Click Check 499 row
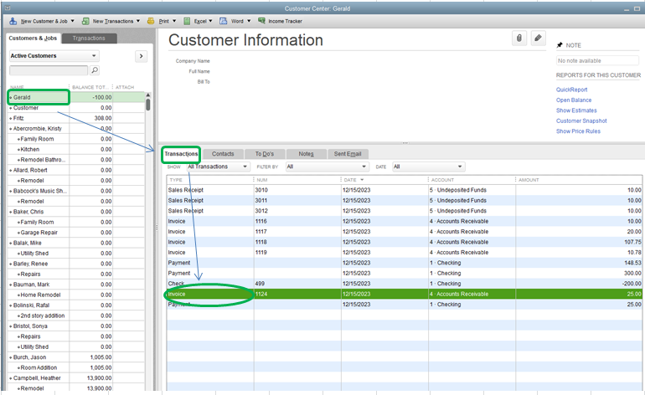 404,284
